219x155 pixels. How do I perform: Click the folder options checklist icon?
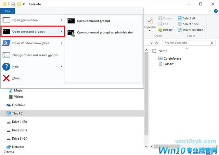point(6,55)
